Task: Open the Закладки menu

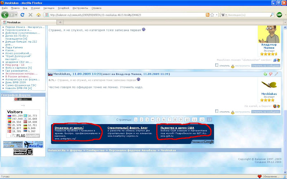Action: click(x=49, y=8)
